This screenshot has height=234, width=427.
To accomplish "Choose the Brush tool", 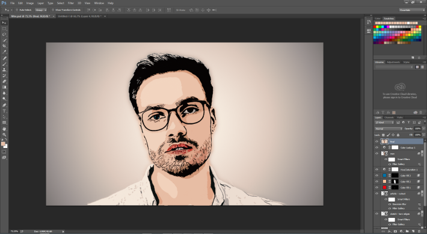I will click(4, 64).
